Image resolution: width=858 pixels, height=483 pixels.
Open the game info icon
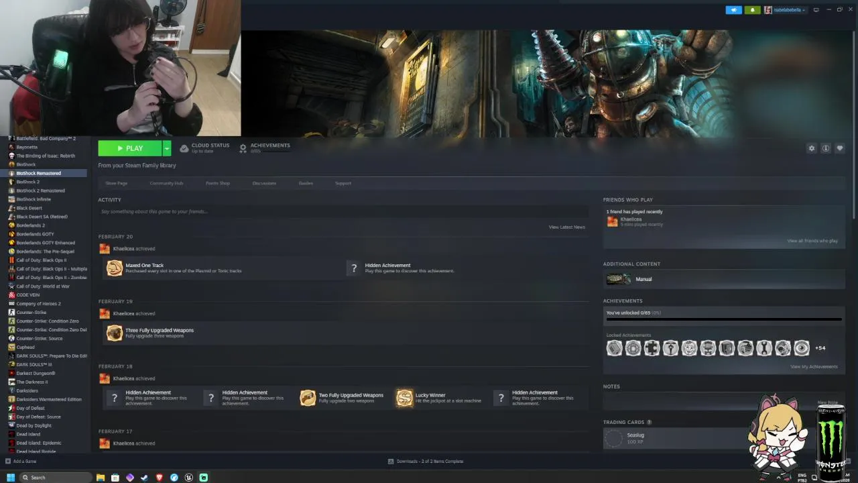tap(826, 148)
